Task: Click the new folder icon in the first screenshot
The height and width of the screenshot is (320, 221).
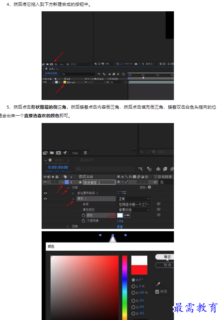Action: 47,64
